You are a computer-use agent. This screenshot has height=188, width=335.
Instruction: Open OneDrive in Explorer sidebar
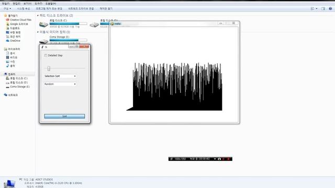click(15, 41)
